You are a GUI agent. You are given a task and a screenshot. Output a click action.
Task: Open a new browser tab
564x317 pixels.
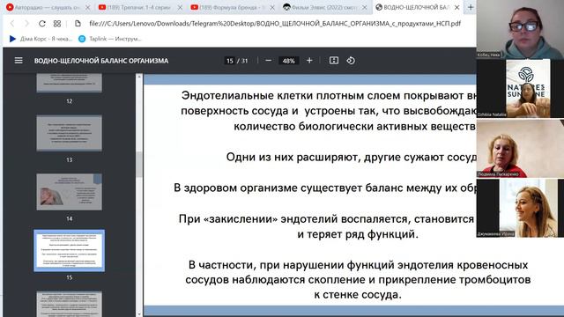pos(471,7)
